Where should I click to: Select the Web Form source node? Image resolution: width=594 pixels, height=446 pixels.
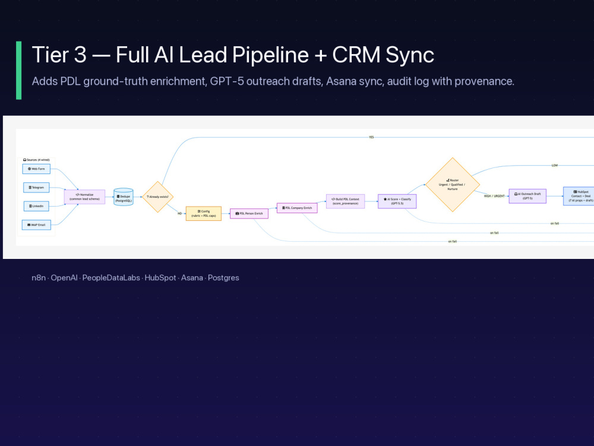36,169
